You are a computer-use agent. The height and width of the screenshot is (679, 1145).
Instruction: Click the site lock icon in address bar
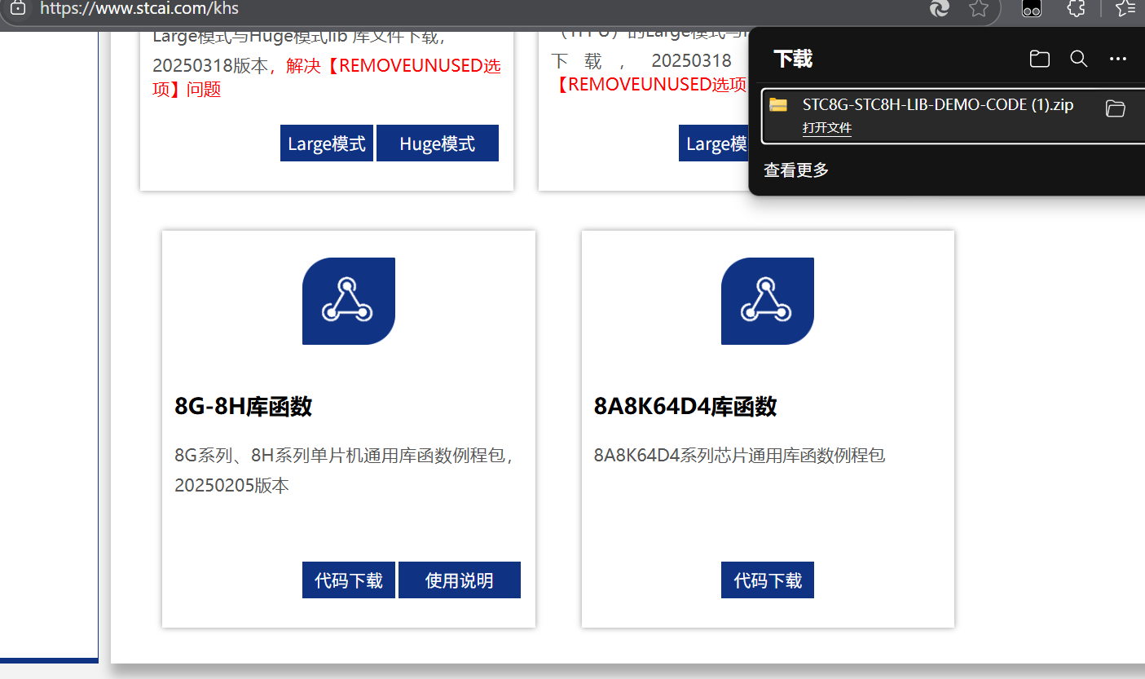pos(17,8)
